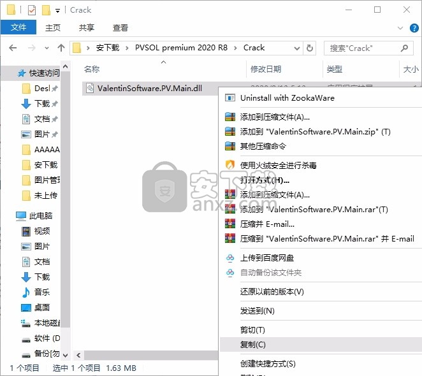Select 还原以前的版本(V)
The image size is (422, 376).
321,292
